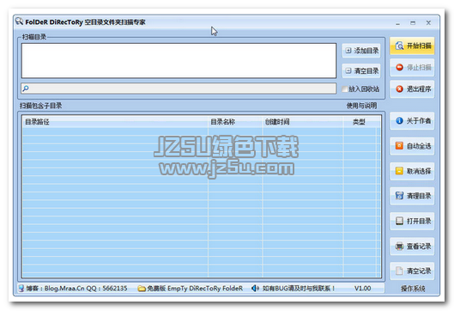
Task: Click the 操作系统 label at bottom right
Action: pos(413,289)
